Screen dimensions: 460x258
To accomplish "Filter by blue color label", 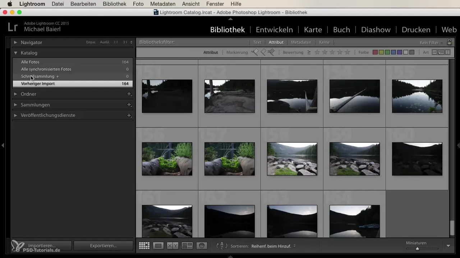I will (x=394, y=52).
